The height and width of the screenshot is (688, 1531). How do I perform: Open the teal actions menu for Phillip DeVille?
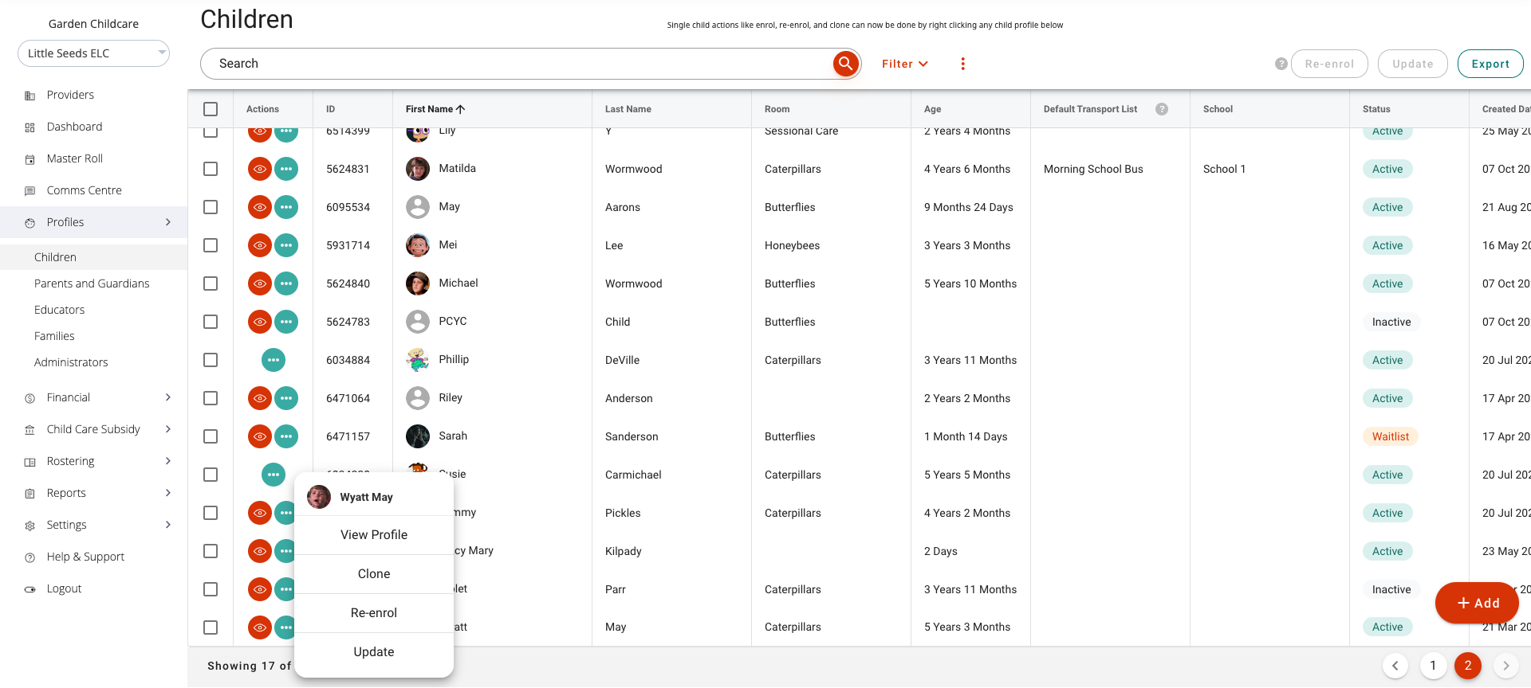point(274,360)
